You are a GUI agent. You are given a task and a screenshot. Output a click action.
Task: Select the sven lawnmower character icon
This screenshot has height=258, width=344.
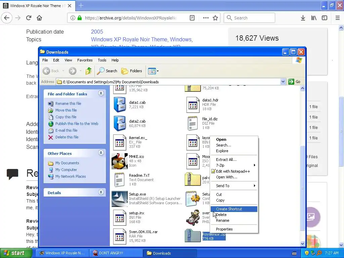coord(192,217)
